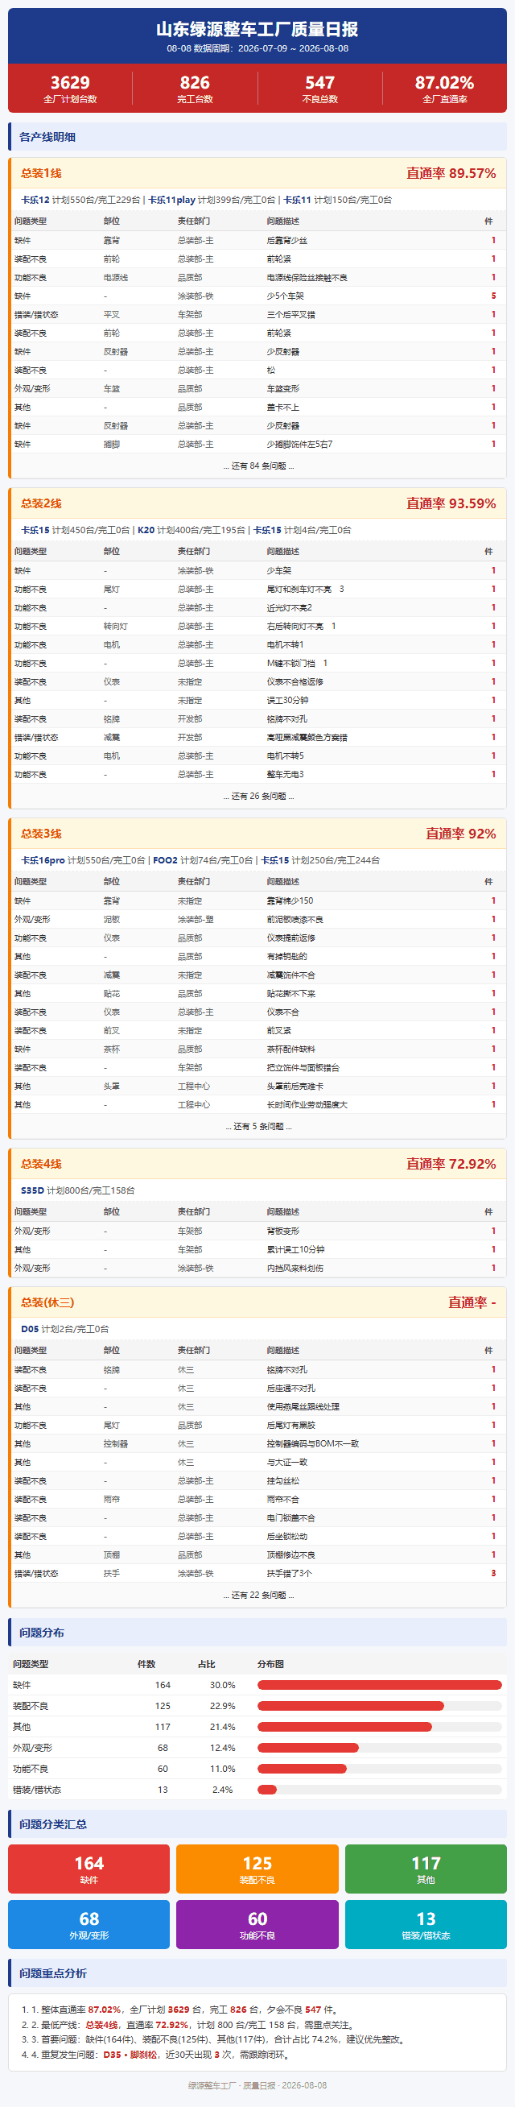Select row 少摇脚饰件左5右7
The image size is (515, 2107).
point(257,444)
